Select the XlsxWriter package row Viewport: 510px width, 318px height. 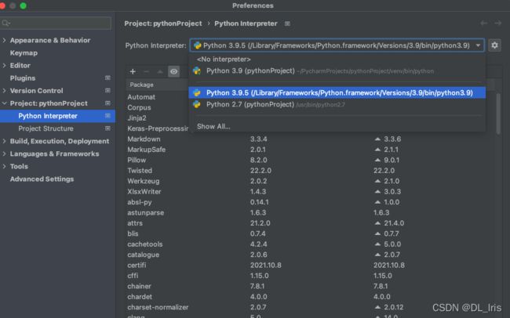coord(311,192)
